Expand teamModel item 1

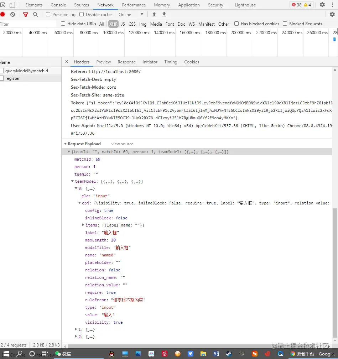point(76,329)
